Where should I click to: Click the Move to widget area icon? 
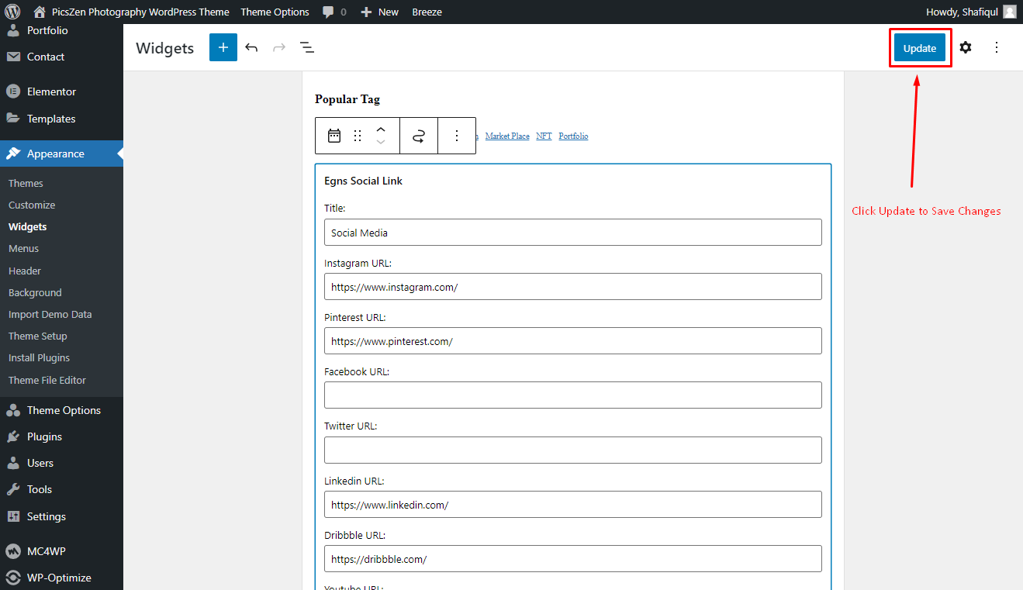click(x=419, y=136)
